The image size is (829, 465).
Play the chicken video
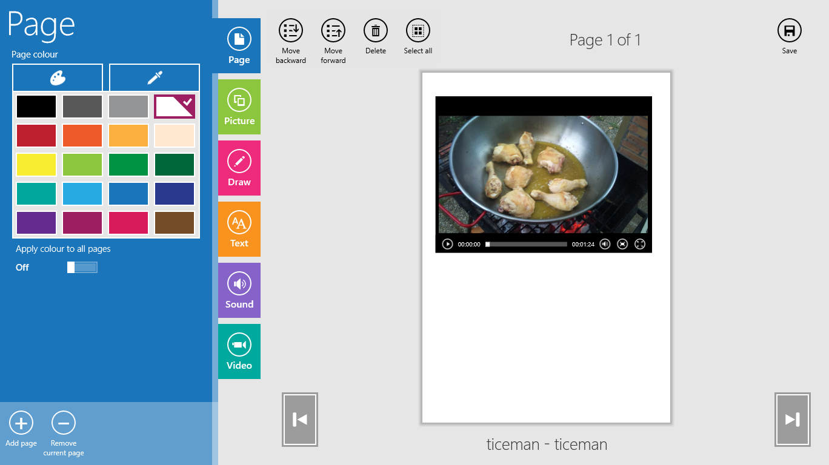point(447,244)
